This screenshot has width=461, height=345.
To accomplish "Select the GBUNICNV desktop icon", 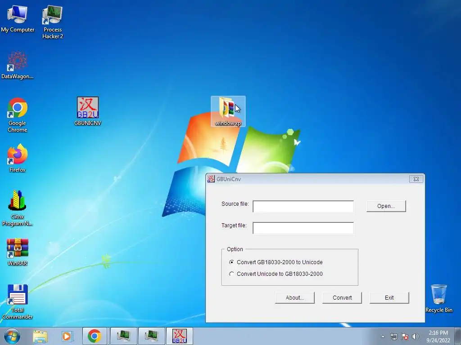I will pyautogui.click(x=88, y=111).
